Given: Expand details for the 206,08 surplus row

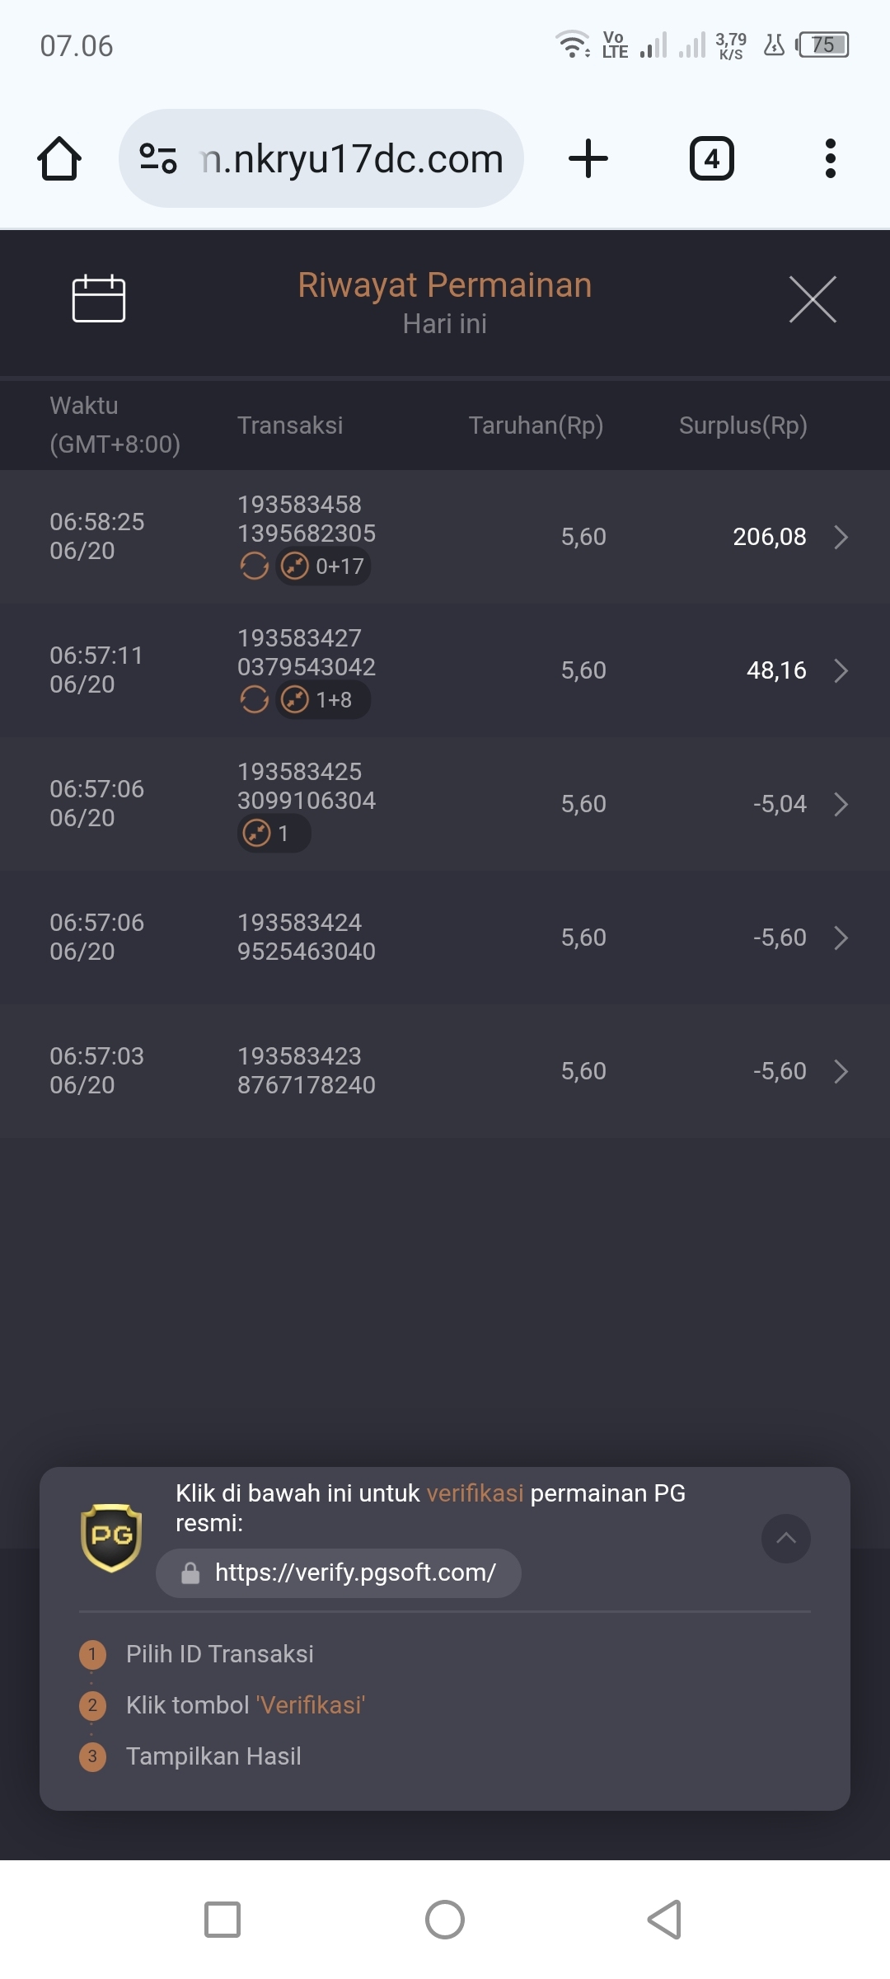Looking at the screenshot, I should [x=841, y=537].
